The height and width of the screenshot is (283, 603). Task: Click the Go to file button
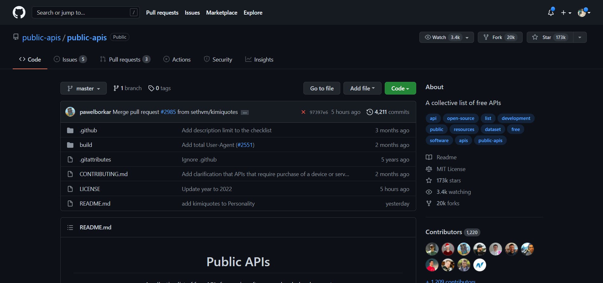pos(322,88)
